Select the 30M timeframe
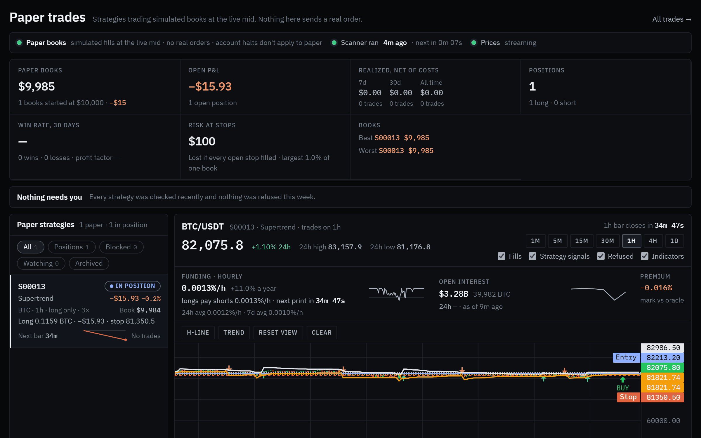Screen dimensions: 701x438 click(x=608, y=241)
